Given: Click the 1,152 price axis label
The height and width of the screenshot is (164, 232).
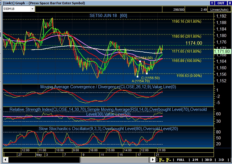Looking at the screenshot, I should pos(221,81).
